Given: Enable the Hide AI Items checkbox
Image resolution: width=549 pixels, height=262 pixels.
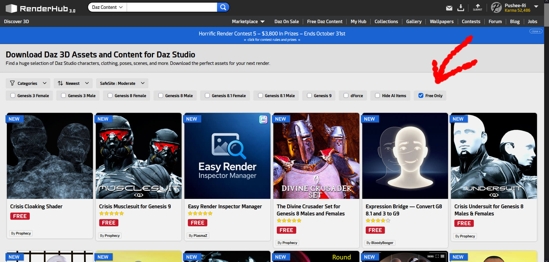Looking at the screenshot, I should coord(377,95).
